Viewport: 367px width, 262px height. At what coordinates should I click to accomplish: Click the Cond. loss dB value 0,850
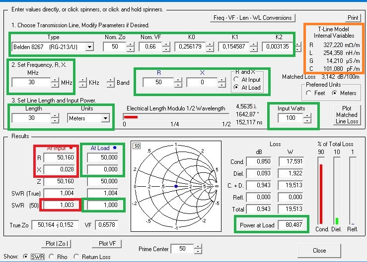click(x=259, y=161)
